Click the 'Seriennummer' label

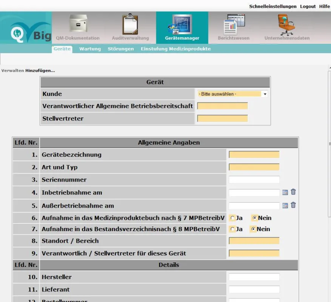pos(64,180)
